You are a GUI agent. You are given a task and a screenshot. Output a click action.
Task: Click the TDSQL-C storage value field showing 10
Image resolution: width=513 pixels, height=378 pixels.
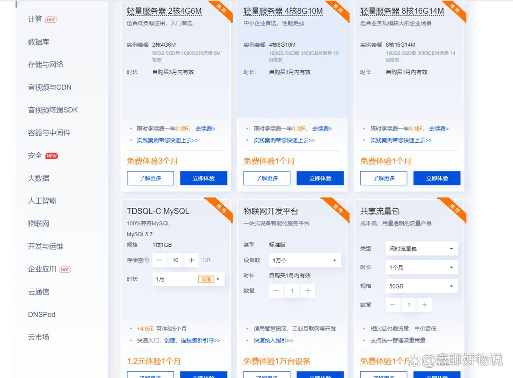pos(175,260)
